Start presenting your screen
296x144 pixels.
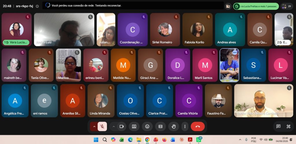pos(134,127)
